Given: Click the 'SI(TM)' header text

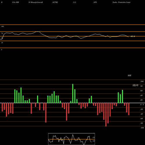Looking at the screenshot, I should (55, 2).
